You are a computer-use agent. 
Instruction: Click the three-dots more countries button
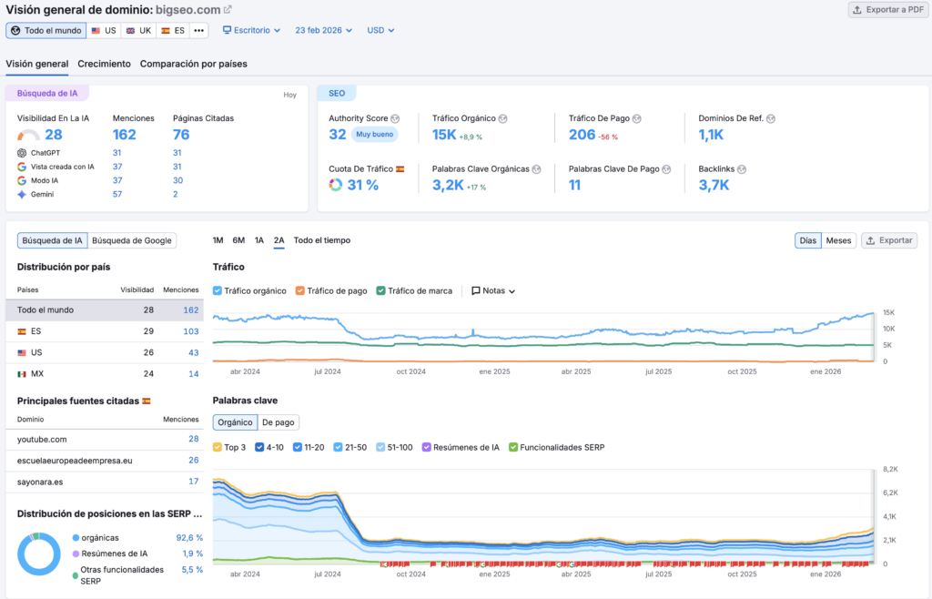[x=199, y=30]
